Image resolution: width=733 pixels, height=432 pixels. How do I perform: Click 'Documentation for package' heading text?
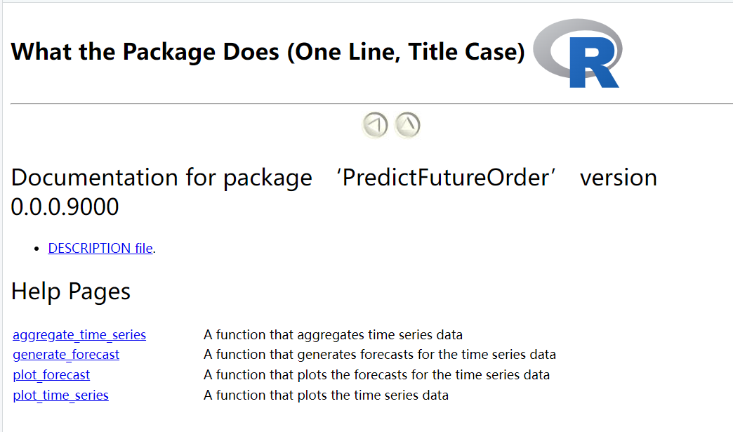coord(161,178)
